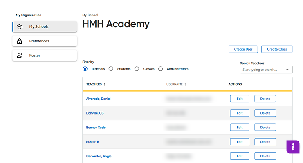Click the Filter by label
Image resolution: width=303 pixels, height=163 pixels.
click(x=88, y=62)
